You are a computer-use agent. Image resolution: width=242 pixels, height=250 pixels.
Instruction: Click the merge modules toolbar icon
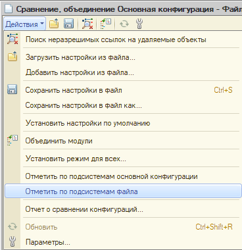(x=106, y=24)
